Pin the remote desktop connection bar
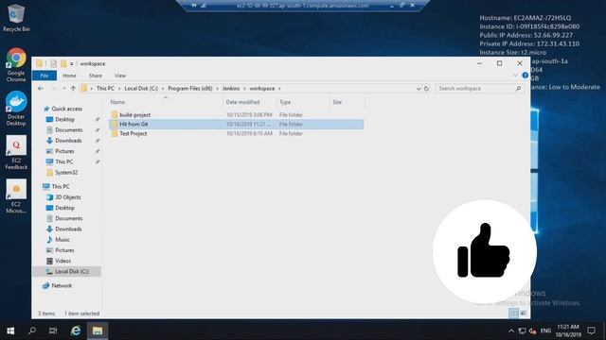This screenshot has height=340, width=606. [194, 6]
